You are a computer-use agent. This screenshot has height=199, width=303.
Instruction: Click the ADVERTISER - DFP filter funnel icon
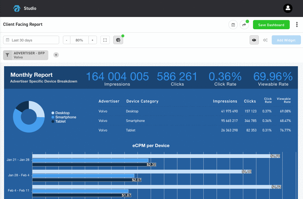click(7, 55)
